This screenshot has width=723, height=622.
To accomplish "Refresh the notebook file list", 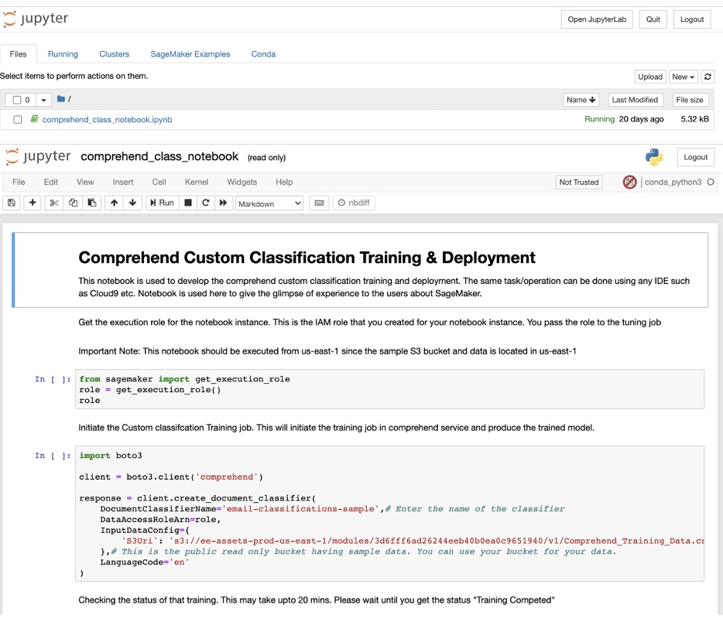I will [708, 77].
